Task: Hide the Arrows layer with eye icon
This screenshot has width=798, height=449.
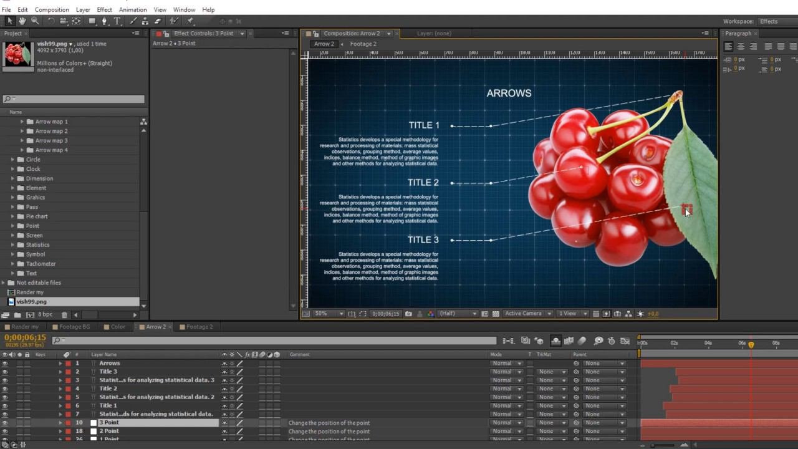Action: (5, 363)
